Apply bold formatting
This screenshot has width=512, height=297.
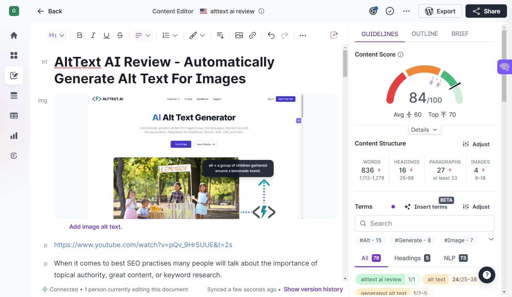[80, 35]
